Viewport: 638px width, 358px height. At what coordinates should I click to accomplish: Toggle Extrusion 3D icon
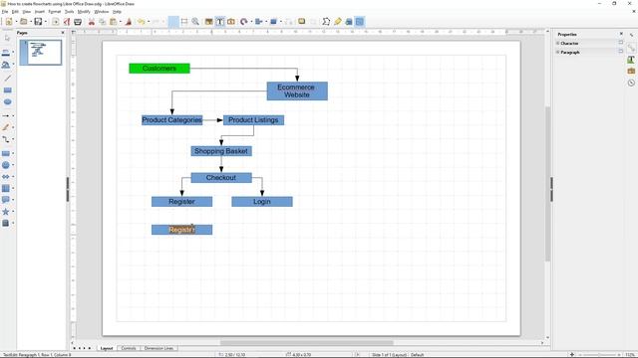[x=349, y=22]
